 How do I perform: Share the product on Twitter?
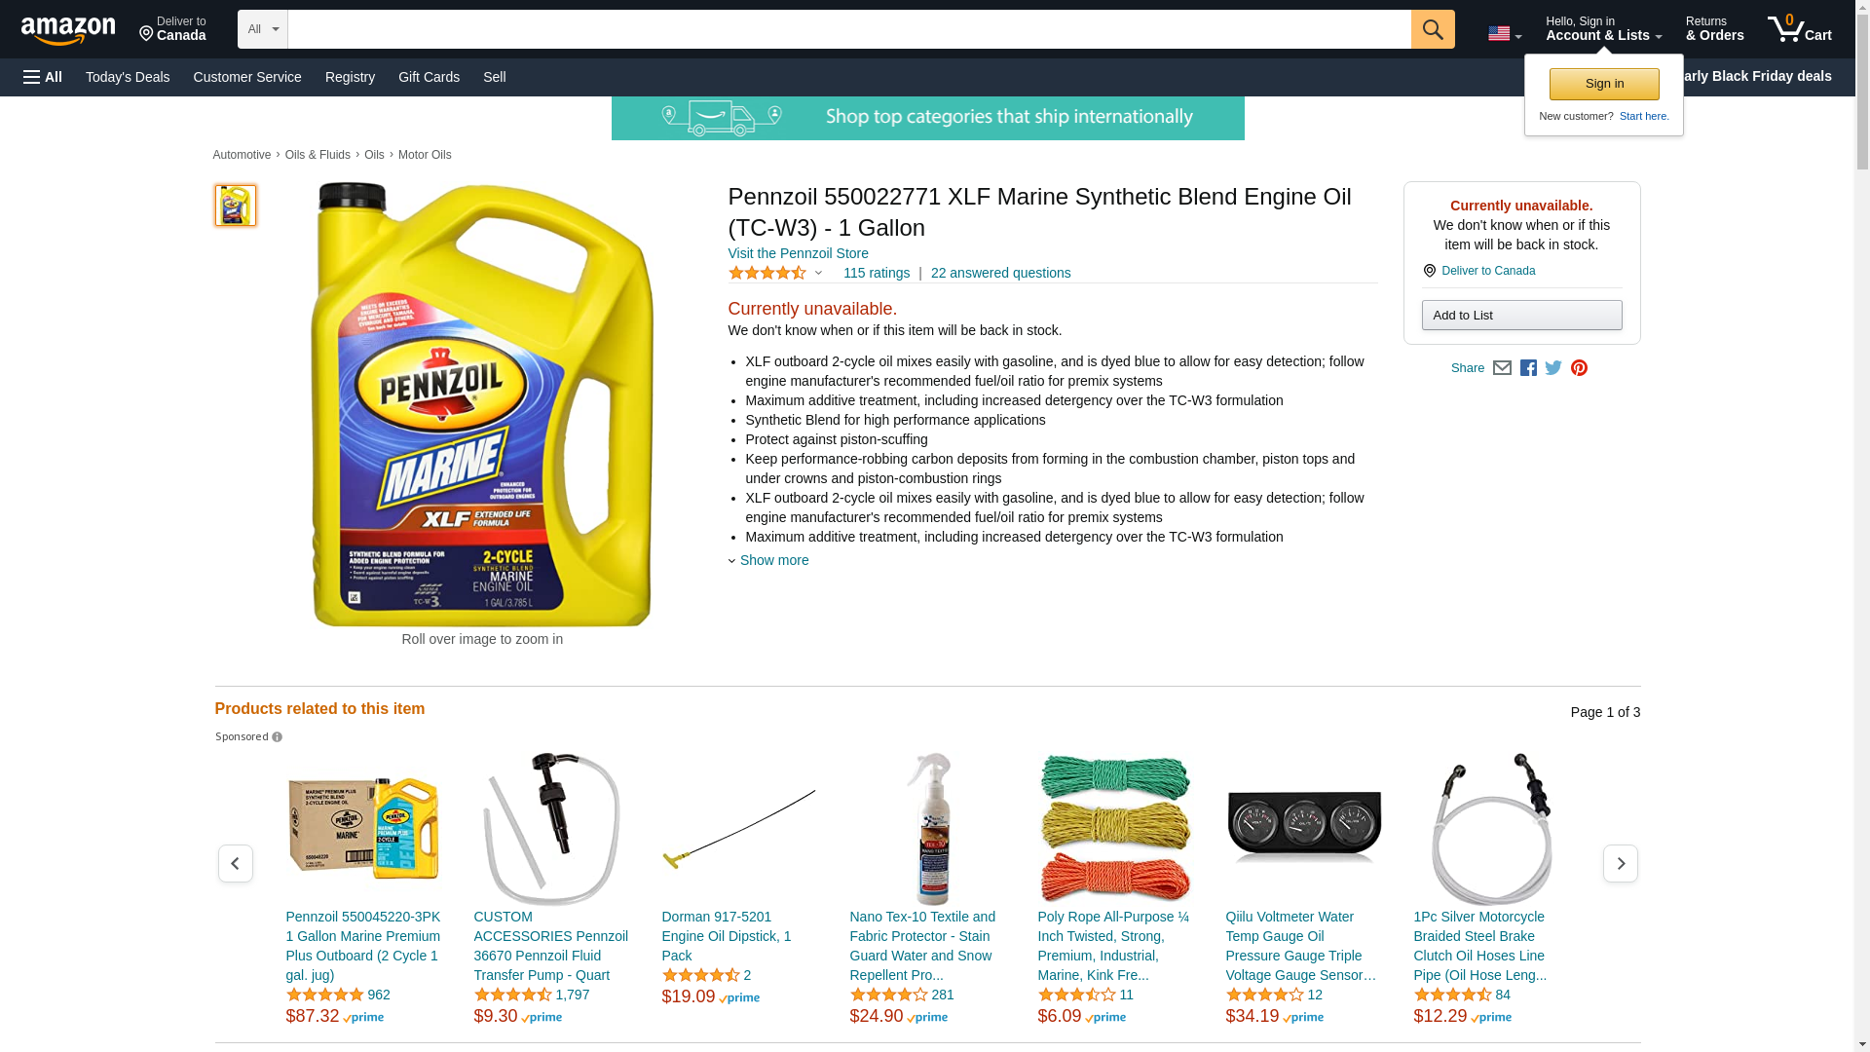pyautogui.click(x=1553, y=368)
